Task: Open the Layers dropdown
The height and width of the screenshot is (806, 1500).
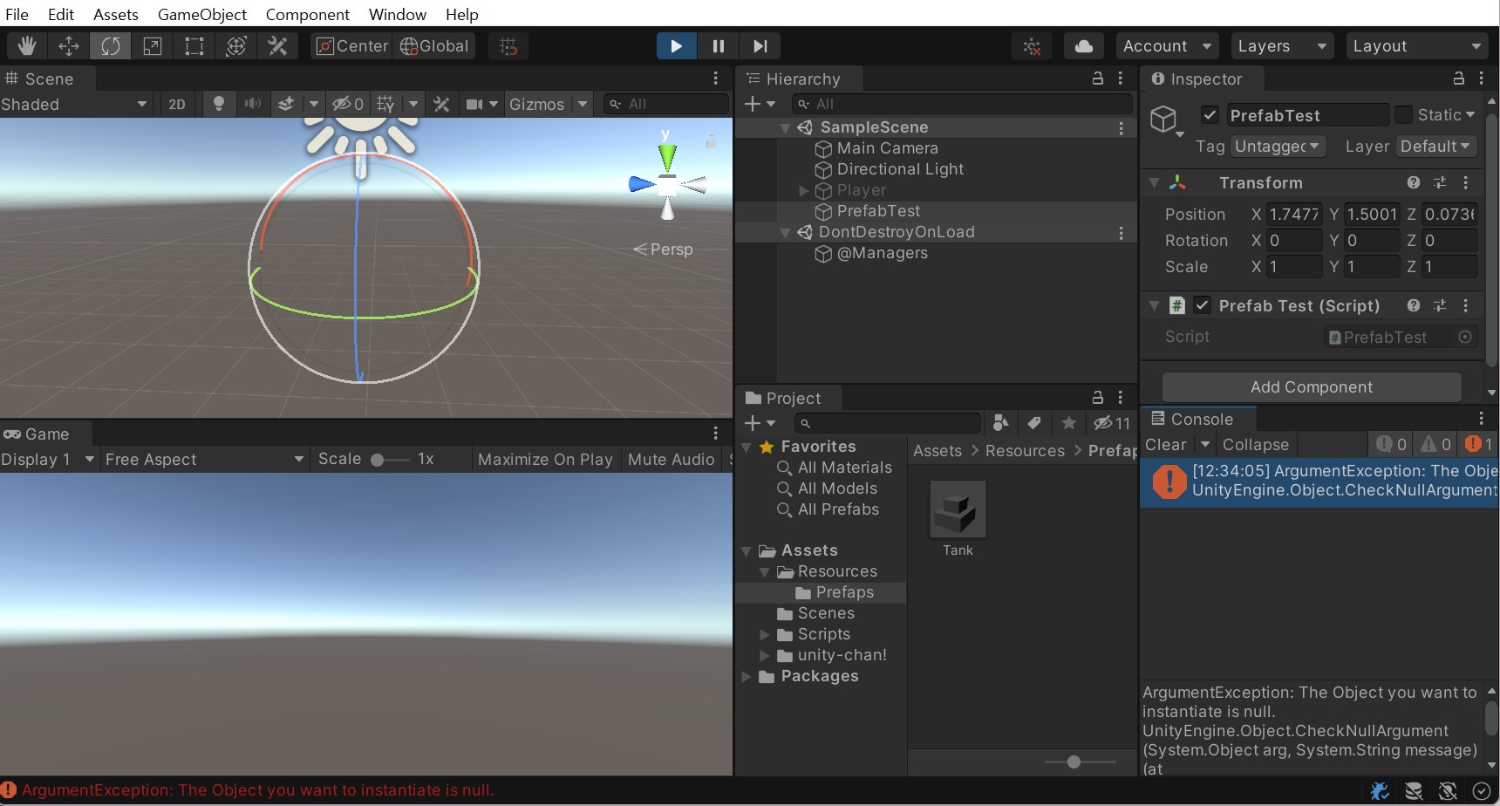Action: click(1280, 46)
